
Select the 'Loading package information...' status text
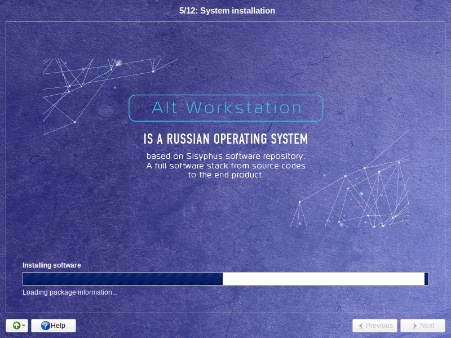(70, 292)
